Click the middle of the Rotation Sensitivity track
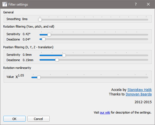 tap(94, 35)
